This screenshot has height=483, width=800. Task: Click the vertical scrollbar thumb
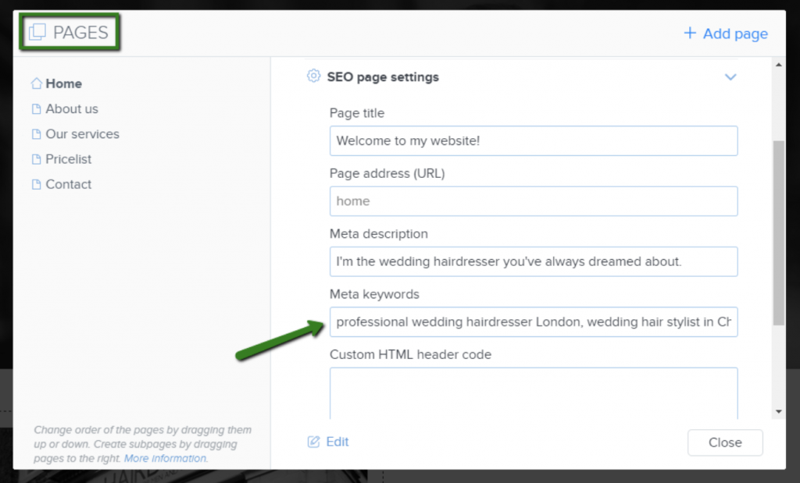[x=779, y=233]
